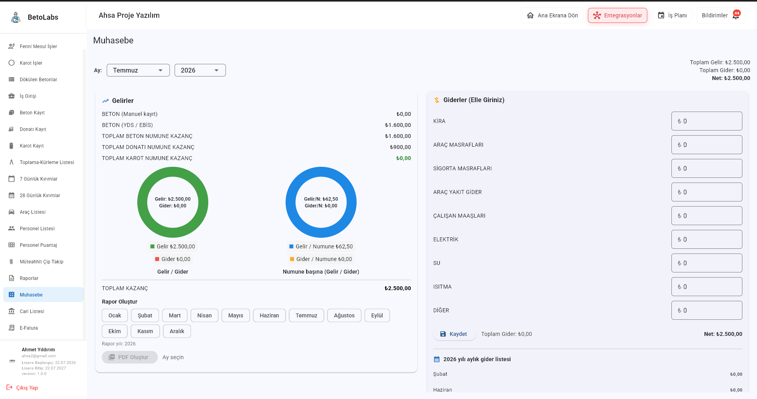Click the DİĞER expense input field

707,310
